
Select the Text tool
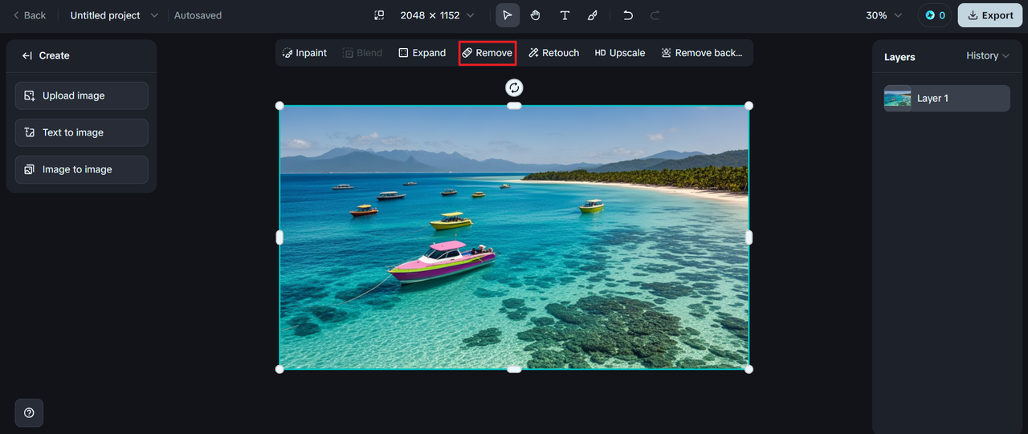click(565, 15)
